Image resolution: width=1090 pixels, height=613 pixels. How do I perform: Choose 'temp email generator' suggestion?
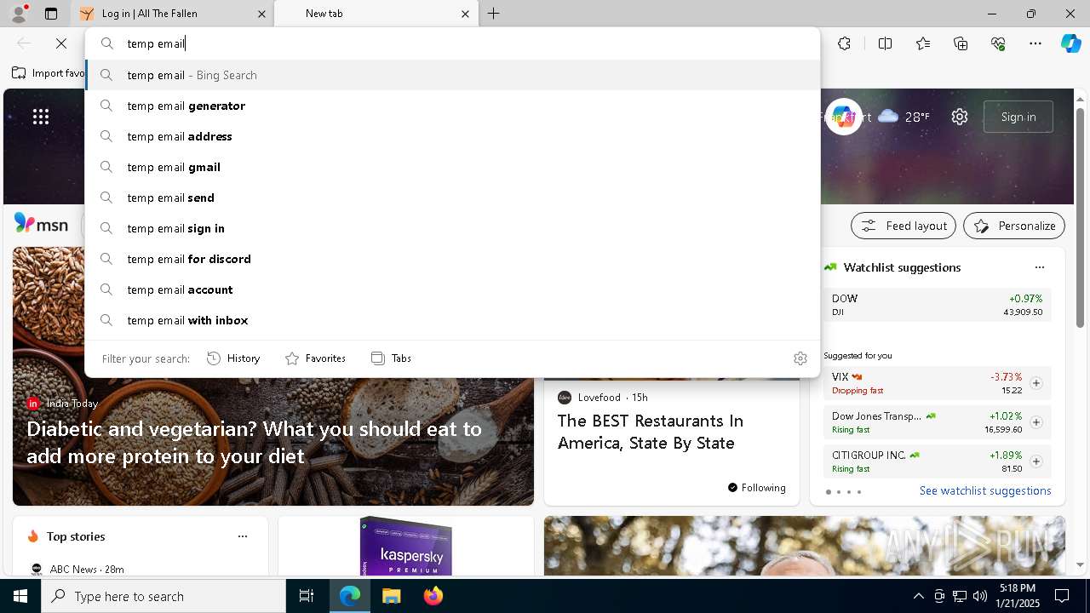(x=452, y=106)
